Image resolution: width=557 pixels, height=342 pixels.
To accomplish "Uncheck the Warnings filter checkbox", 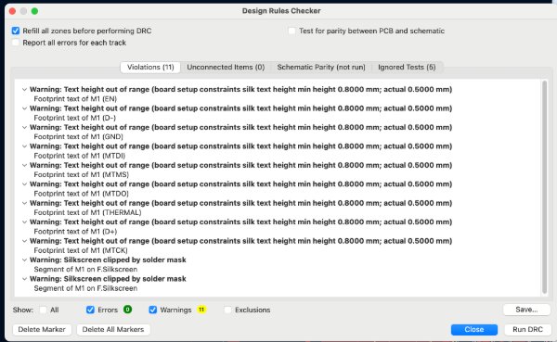I will pos(153,310).
